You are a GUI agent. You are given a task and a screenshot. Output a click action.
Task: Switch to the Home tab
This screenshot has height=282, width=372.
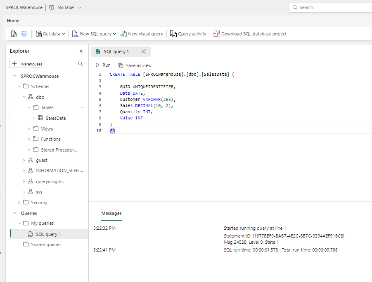[x=13, y=21]
